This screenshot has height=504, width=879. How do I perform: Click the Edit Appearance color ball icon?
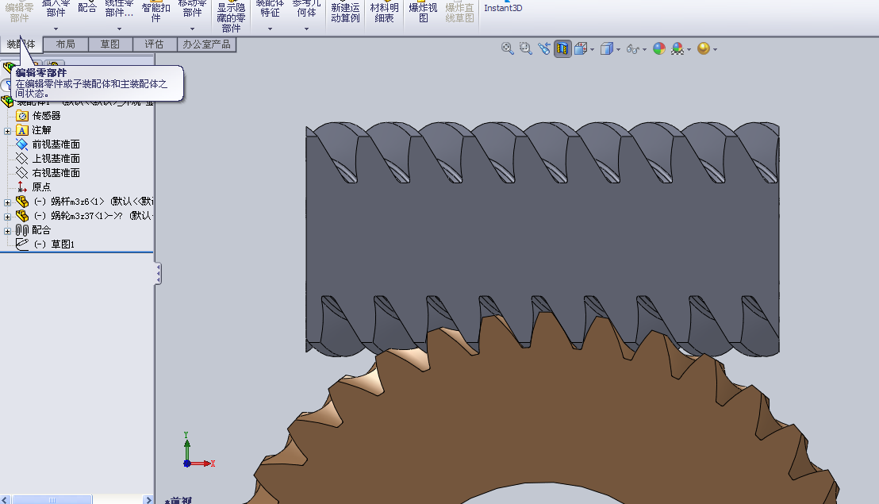659,48
